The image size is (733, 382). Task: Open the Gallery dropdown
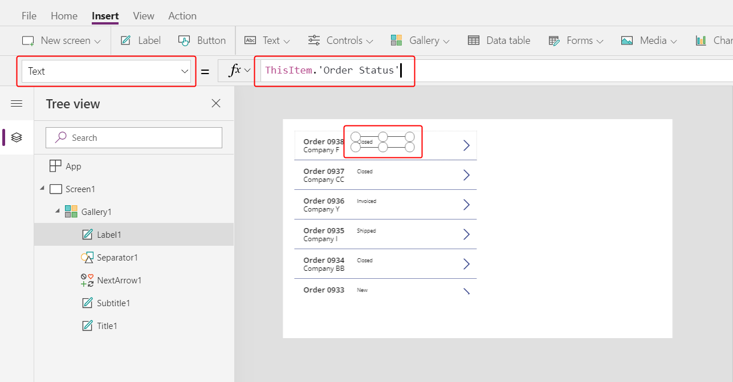pyautogui.click(x=420, y=40)
